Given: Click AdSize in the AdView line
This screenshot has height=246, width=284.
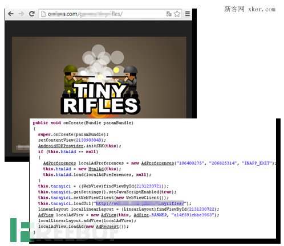Looking at the screenshot, I should click(x=141, y=215).
